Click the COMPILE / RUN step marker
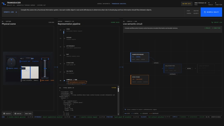Viewport: 224px width, 126px height. (x=64, y=80)
